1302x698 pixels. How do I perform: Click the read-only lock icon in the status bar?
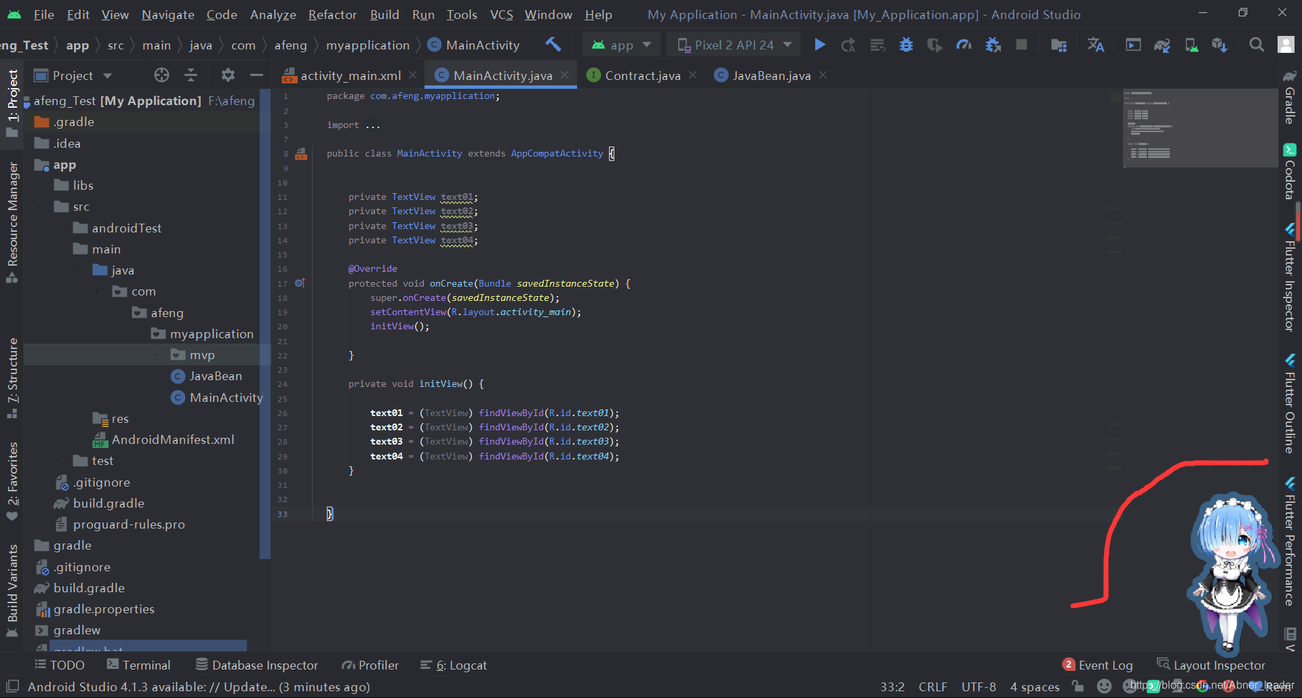(1078, 686)
